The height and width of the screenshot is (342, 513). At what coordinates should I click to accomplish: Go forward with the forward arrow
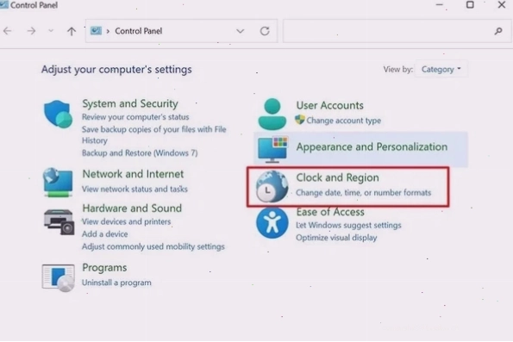tap(31, 31)
